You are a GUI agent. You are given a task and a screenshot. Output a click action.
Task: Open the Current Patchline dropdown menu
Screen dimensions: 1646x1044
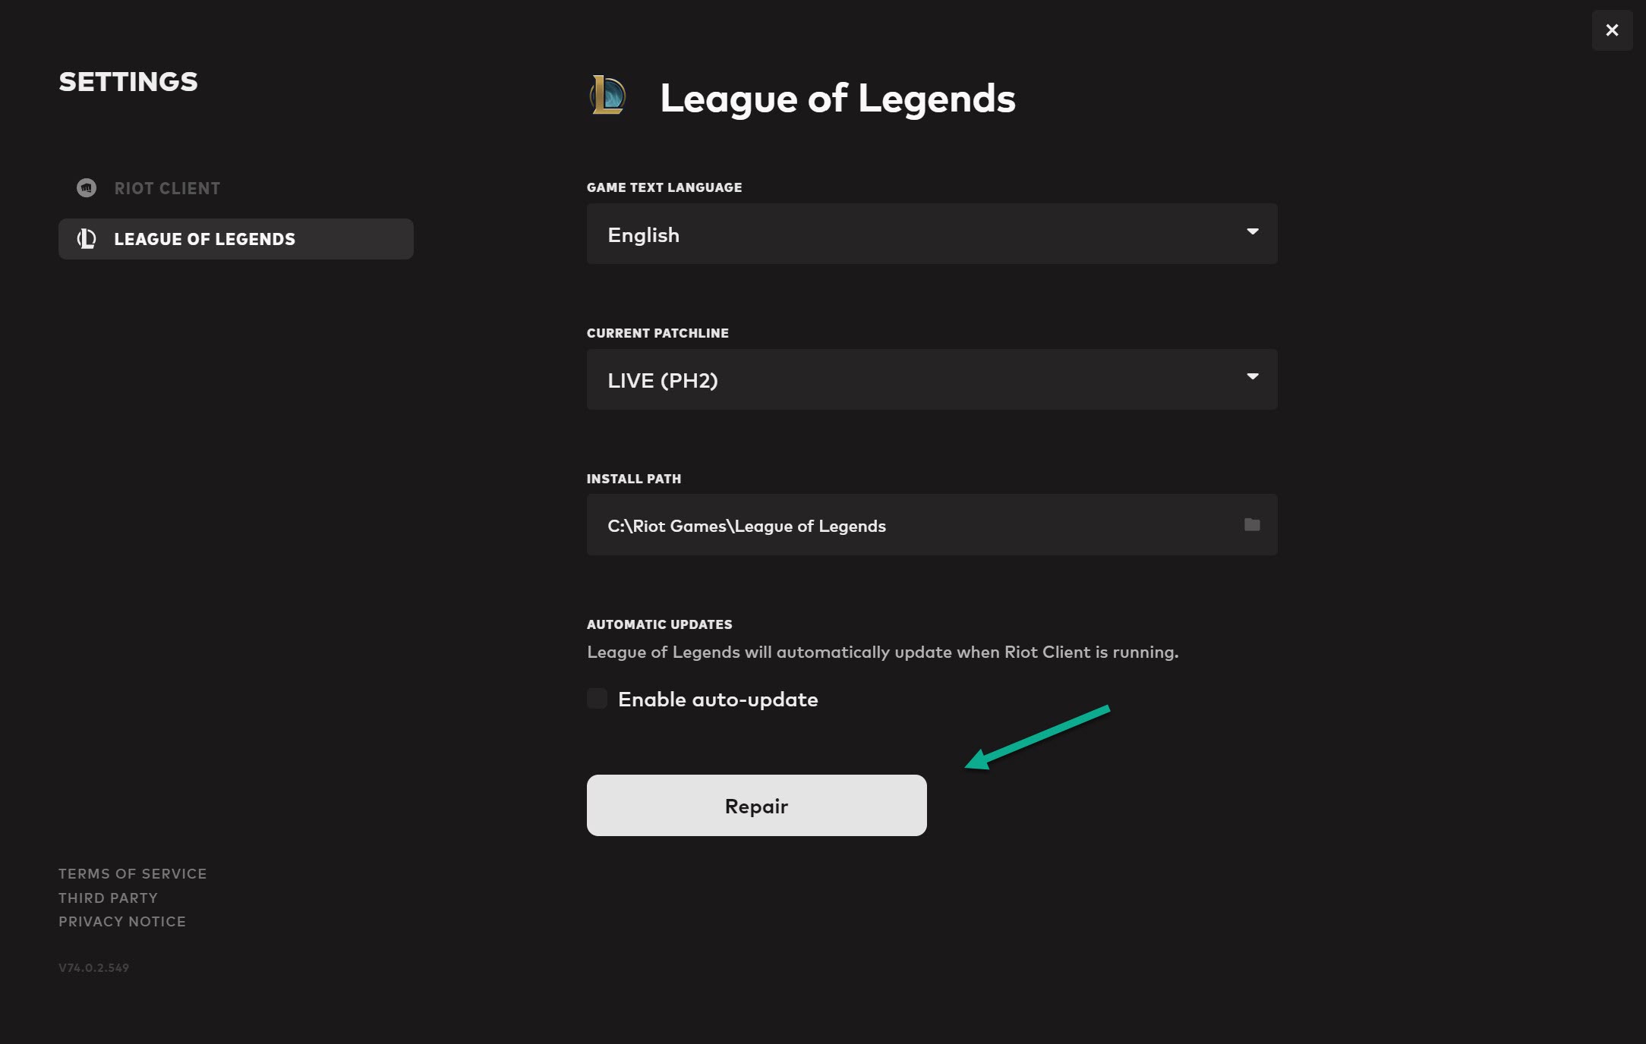[931, 379]
